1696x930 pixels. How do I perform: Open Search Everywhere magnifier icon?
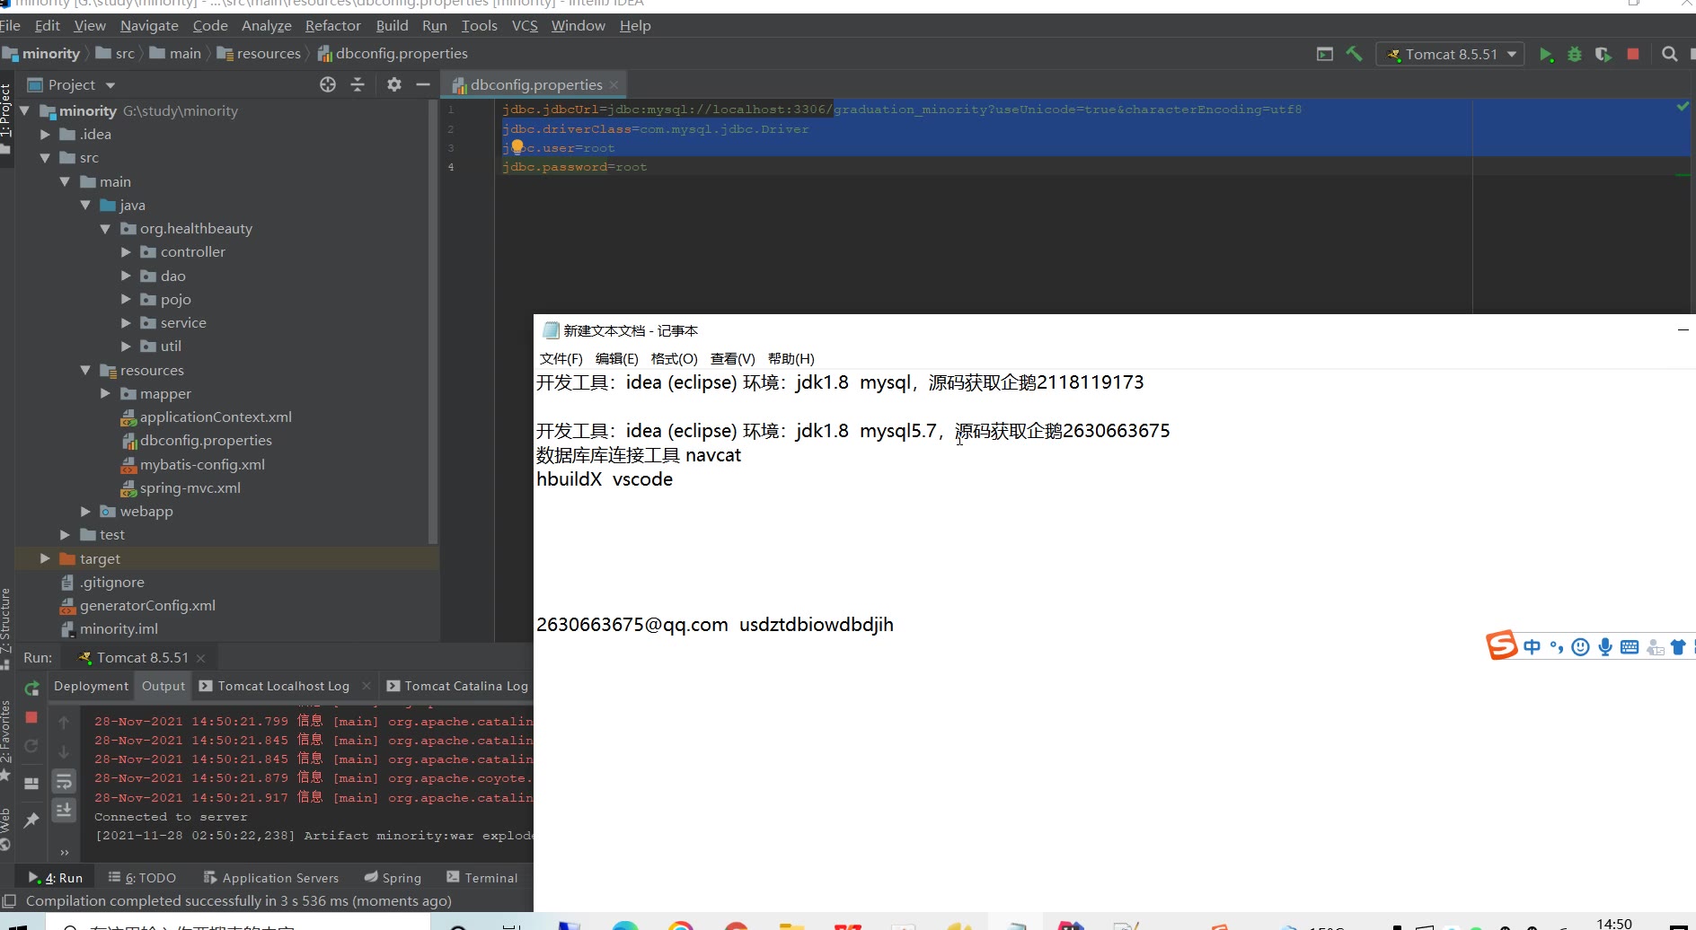click(x=1669, y=54)
